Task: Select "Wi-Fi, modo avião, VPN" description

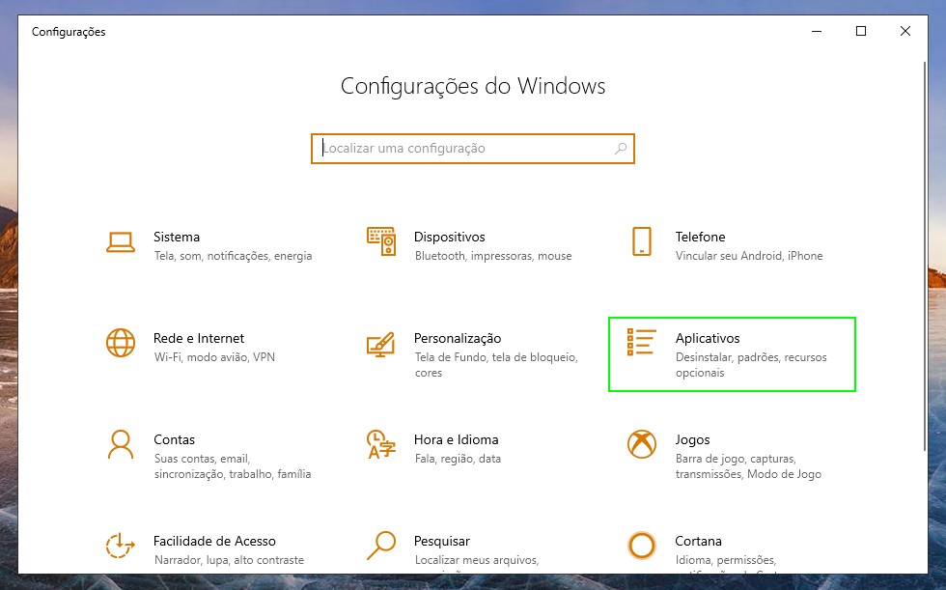Action: (214, 357)
